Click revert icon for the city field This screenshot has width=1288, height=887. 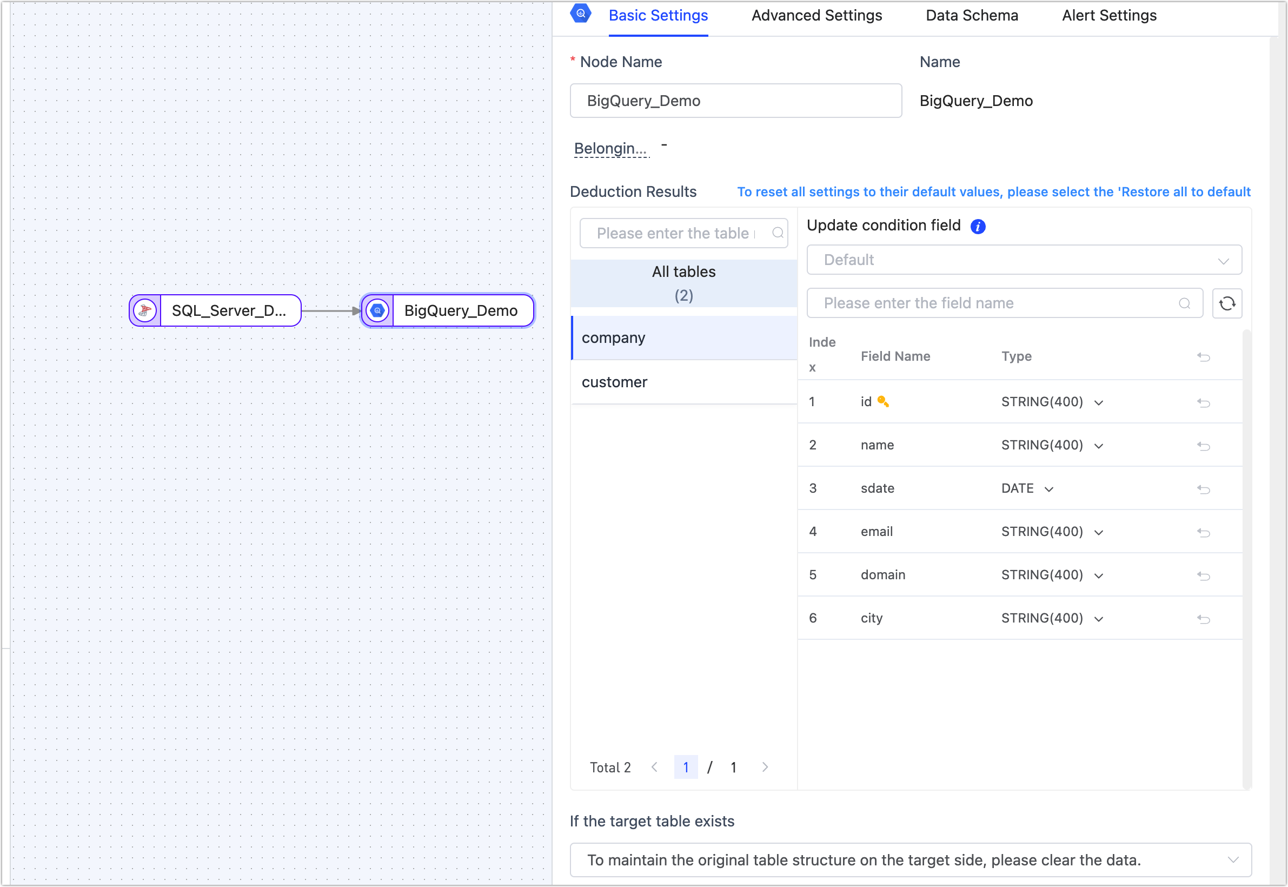coord(1203,619)
